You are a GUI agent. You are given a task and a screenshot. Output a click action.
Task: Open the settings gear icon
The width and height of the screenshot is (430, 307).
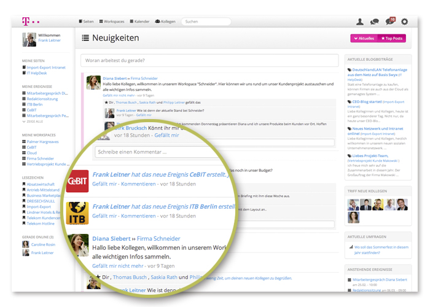(404, 21)
